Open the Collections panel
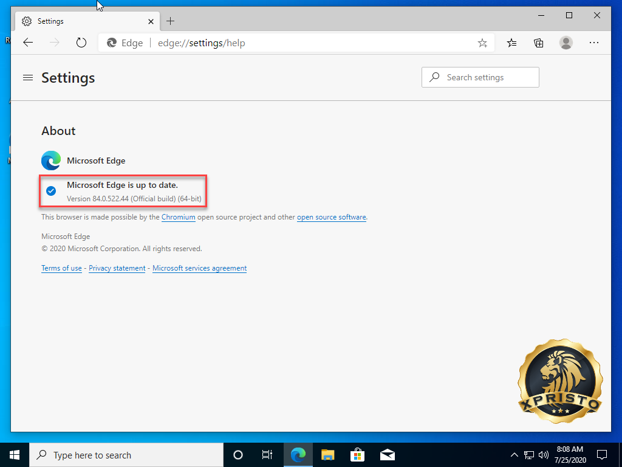The width and height of the screenshot is (622, 467). (x=539, y=43)
